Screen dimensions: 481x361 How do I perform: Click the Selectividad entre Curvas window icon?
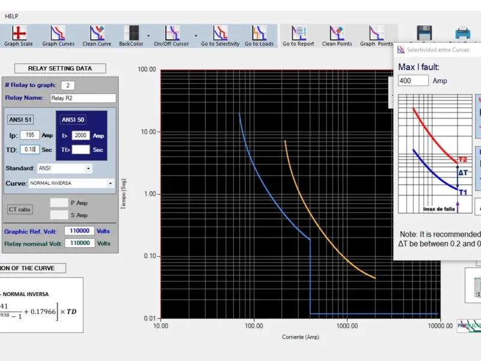(400, 49)
